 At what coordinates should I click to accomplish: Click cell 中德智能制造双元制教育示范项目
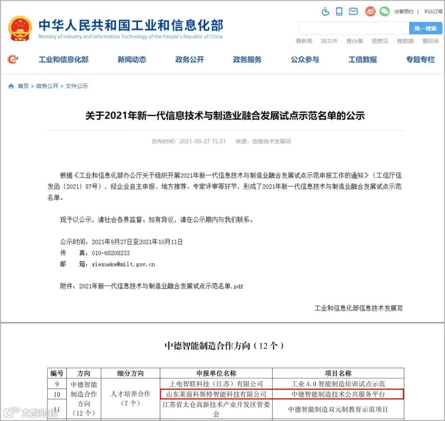[338, 409]
